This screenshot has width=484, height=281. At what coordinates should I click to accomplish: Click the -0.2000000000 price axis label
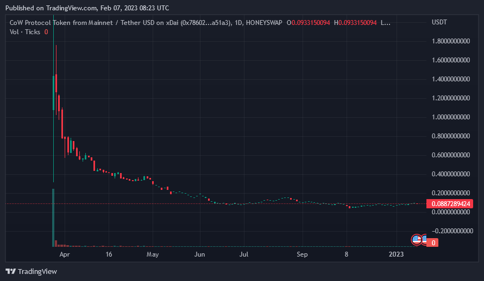[452, 231]
